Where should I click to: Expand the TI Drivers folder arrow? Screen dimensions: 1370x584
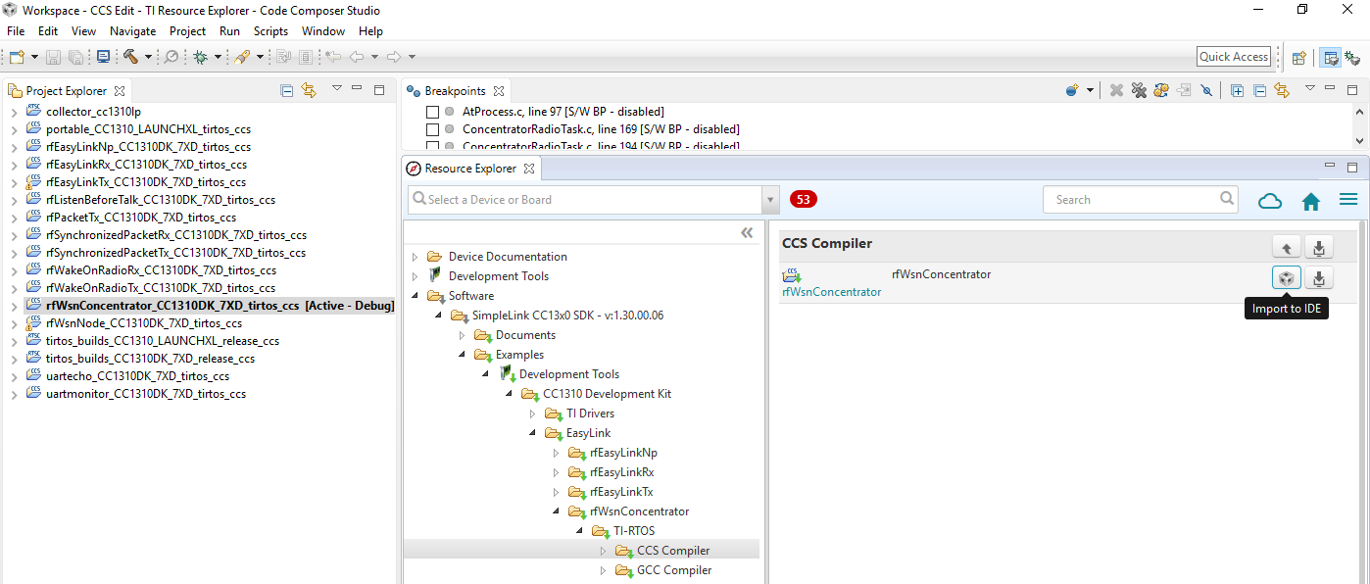[x=533, y=414]
